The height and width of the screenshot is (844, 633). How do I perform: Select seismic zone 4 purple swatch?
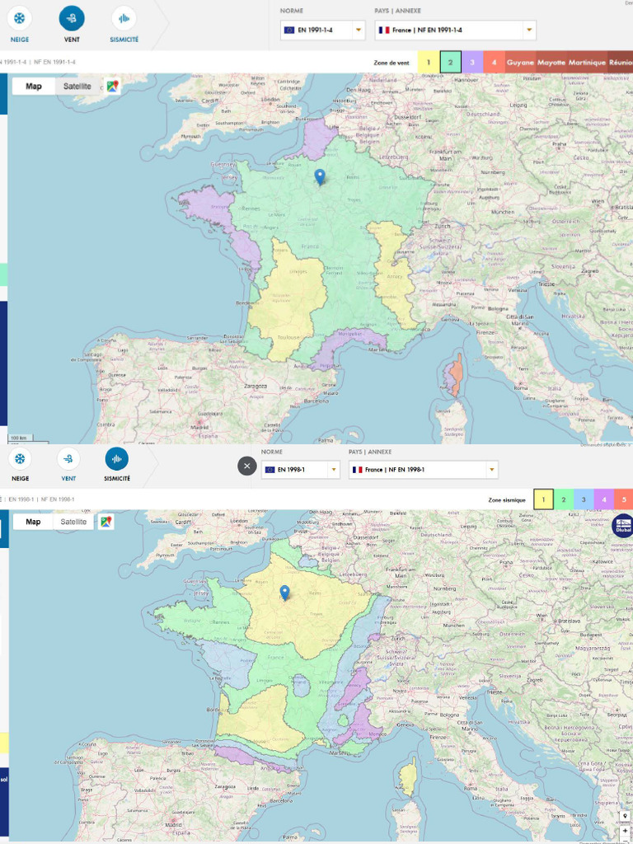click(x=604, y=500)
